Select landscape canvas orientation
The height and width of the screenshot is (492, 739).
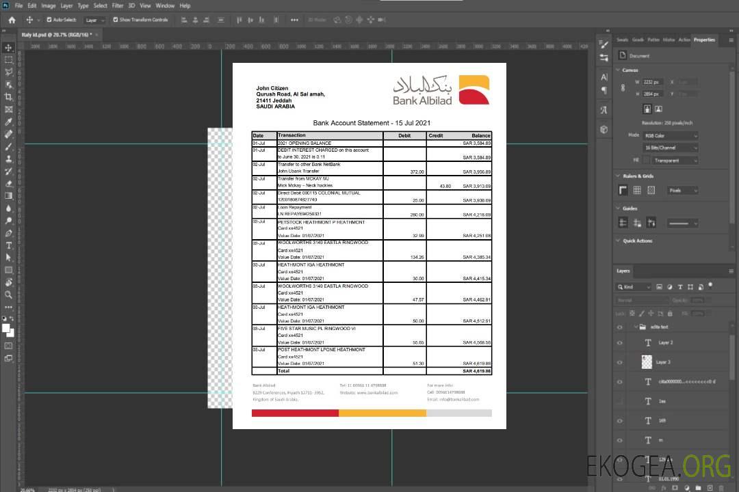pos(658,109)
